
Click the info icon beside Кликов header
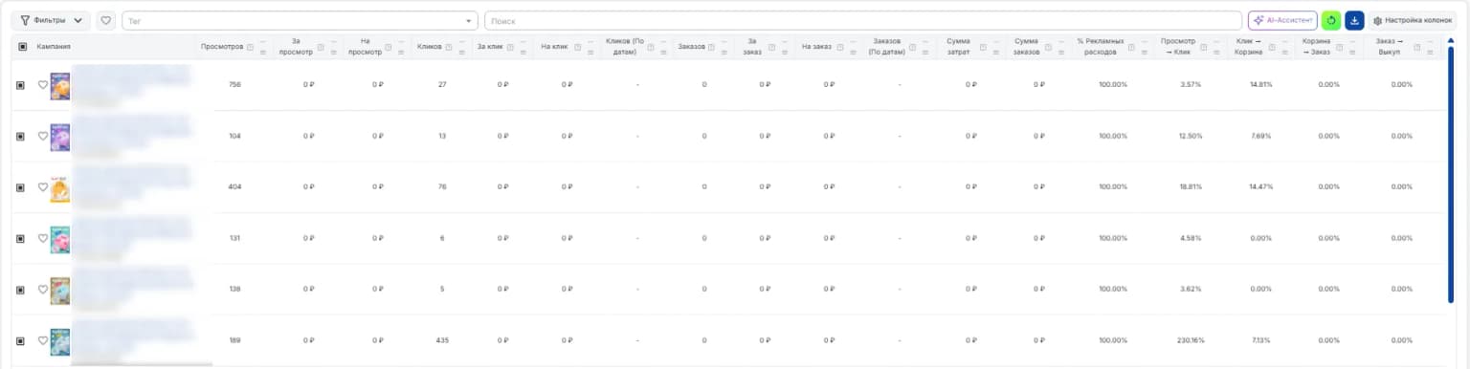click(x=448, y=47)
